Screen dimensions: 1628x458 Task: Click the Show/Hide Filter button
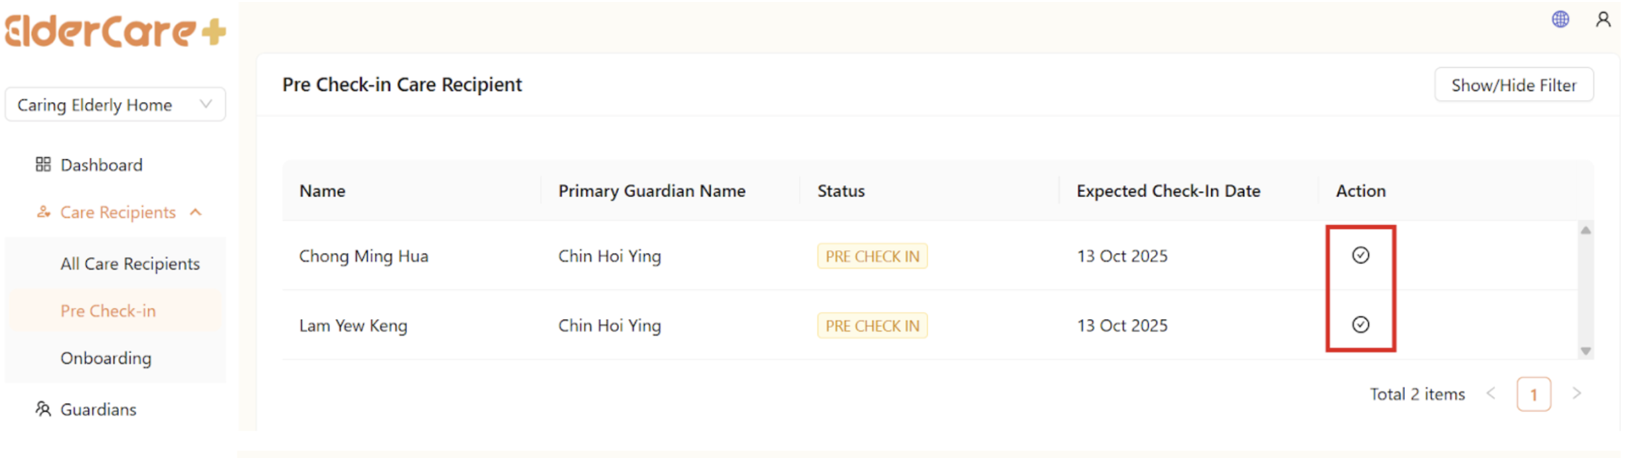pos(1513,85)
